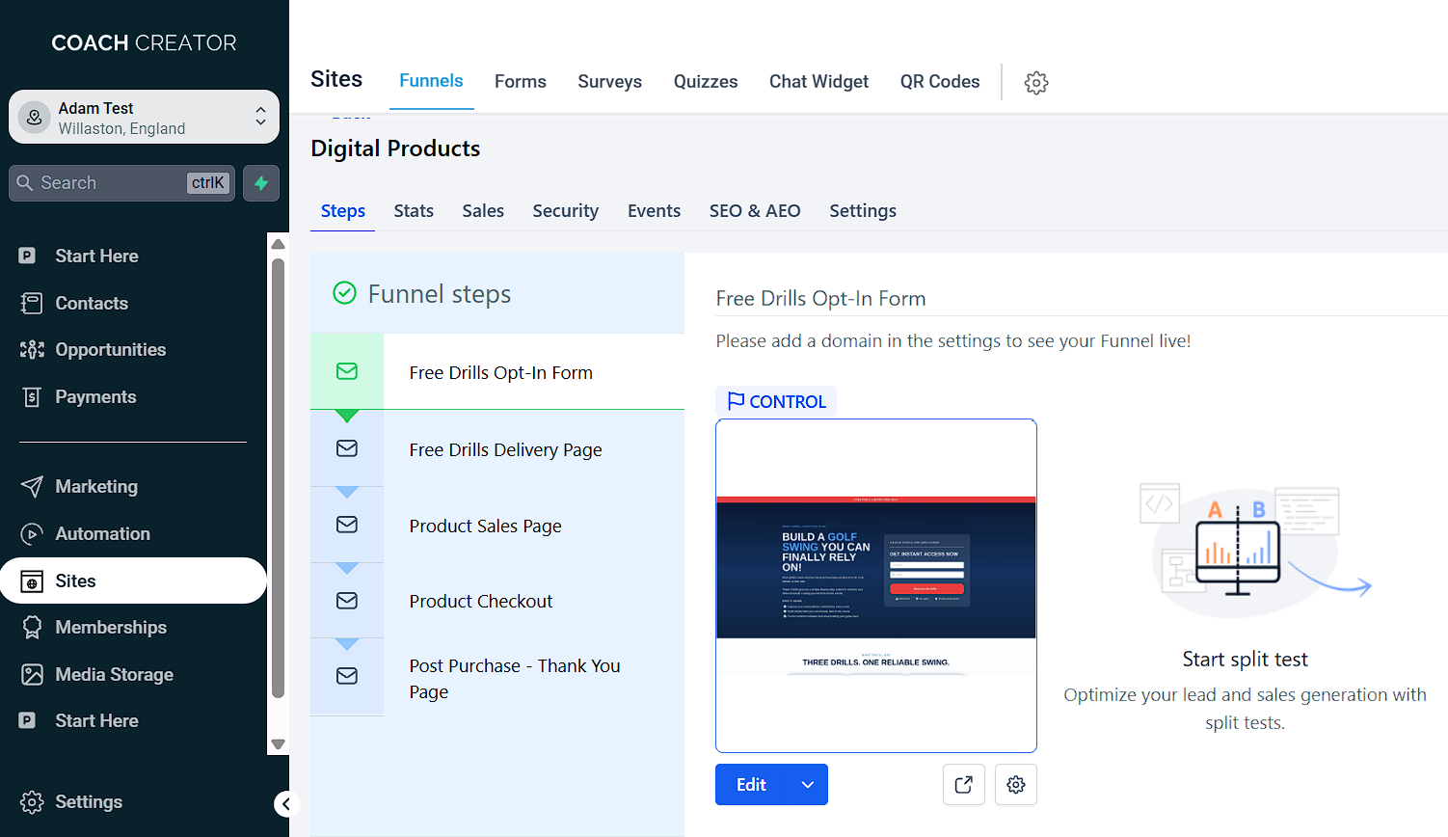Select the Post Purchase - Thank You Page step
This screenshot has width=1448, height=837.
497,678
